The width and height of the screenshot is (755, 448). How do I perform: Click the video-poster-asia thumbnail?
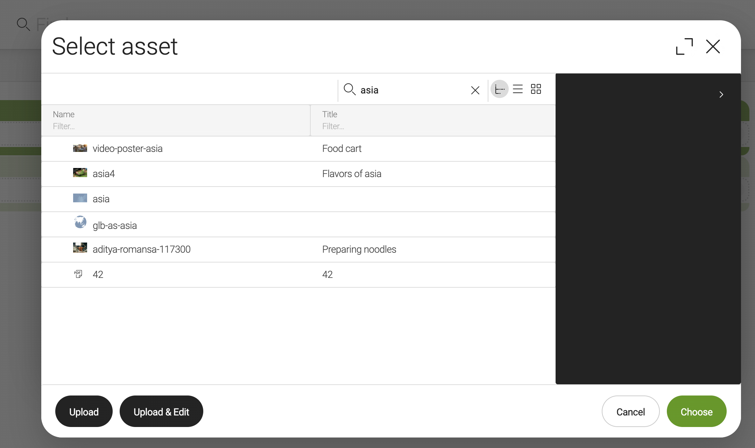click(80, 148)
